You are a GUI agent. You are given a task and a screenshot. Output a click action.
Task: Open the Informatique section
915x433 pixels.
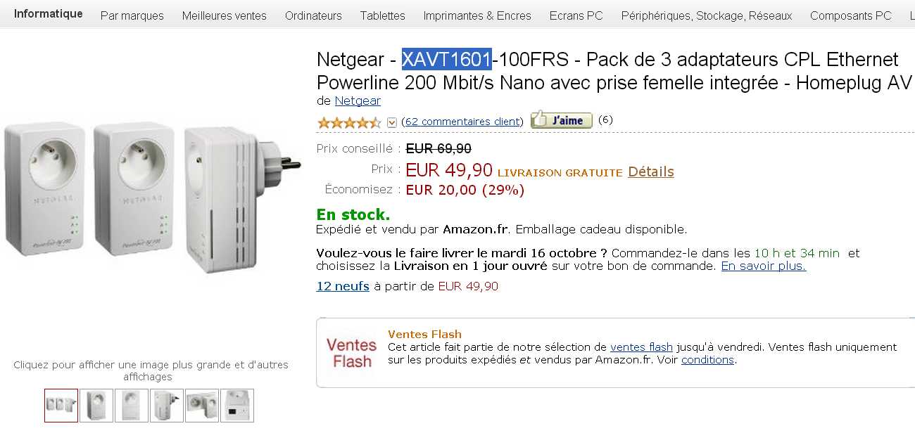coord(48,14)
